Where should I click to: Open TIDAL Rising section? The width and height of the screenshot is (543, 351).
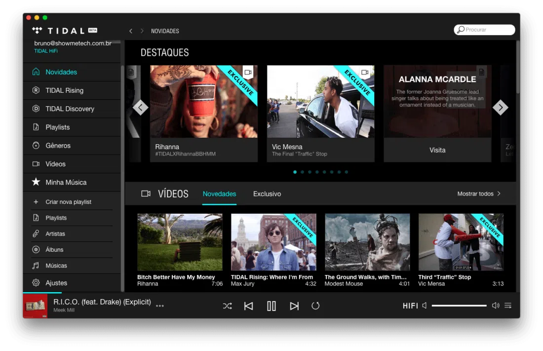[72, 90]
